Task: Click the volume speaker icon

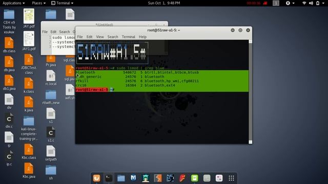Action: point(311,3)
